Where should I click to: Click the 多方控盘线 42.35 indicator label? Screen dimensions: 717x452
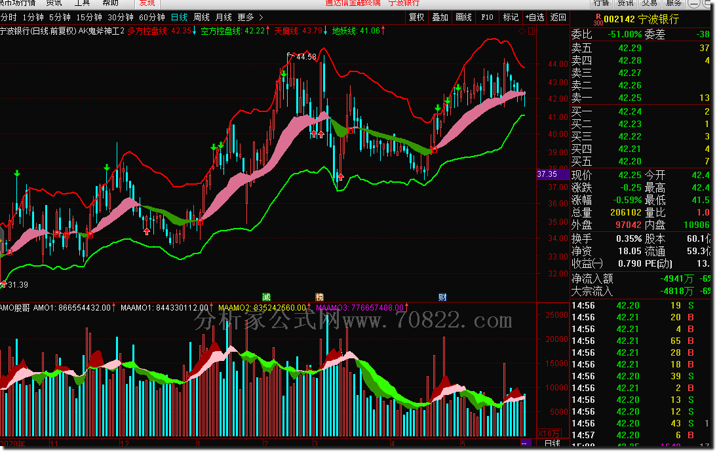[x=161, y=31]
